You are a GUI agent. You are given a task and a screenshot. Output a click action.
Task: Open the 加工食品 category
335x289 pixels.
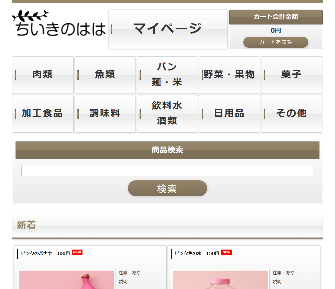[43, 114]
